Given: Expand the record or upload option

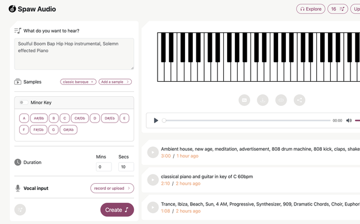Looking at the screenshot, I should click(112, 188).
